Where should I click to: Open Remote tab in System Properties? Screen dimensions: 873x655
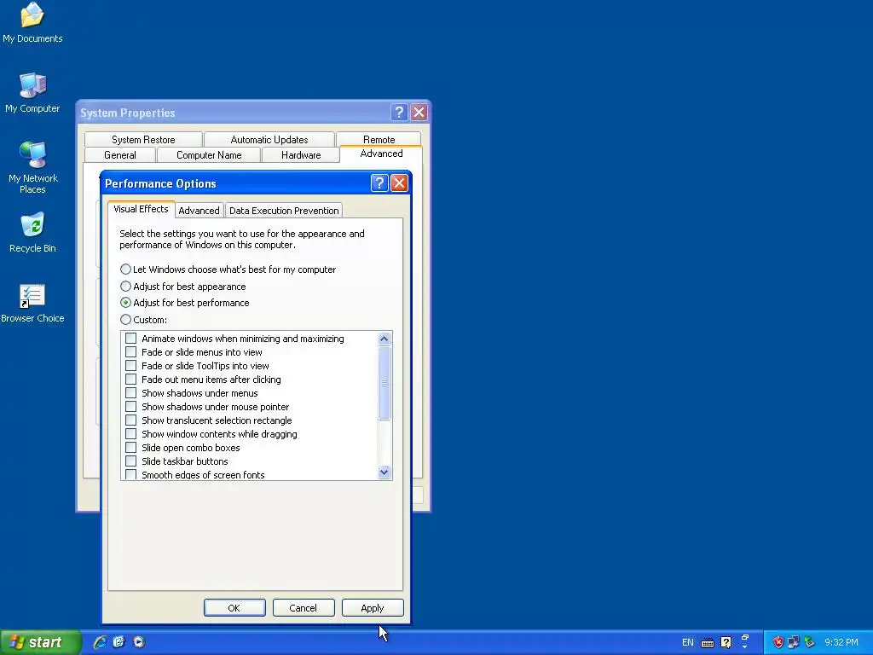point(379,139)
